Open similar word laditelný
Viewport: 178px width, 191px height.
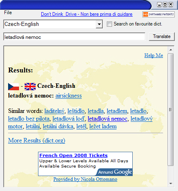click(54, 111)
